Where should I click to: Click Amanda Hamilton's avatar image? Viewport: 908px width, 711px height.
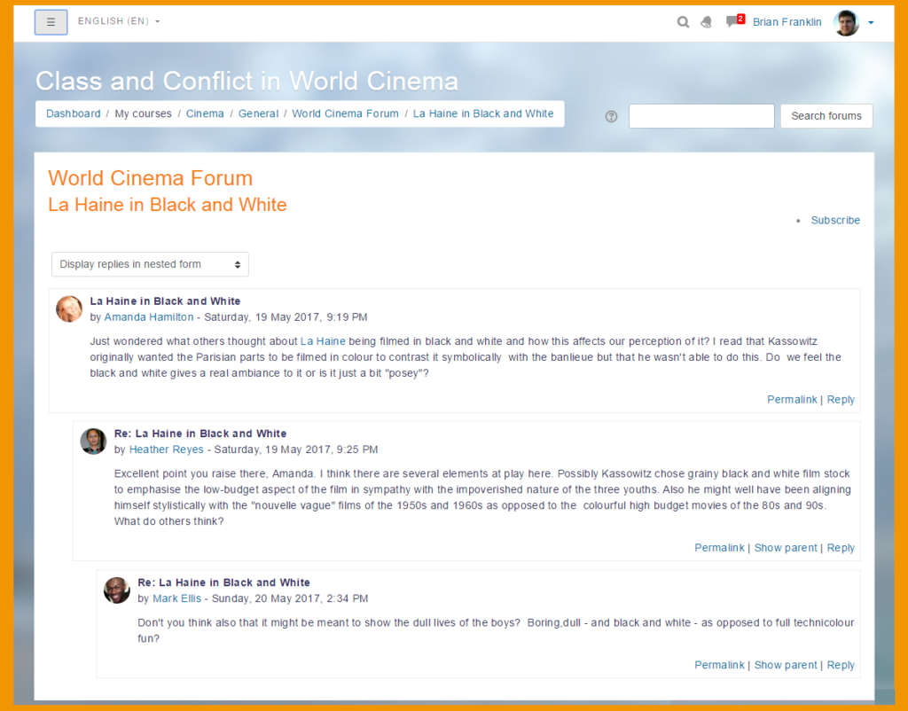point(69,309)
